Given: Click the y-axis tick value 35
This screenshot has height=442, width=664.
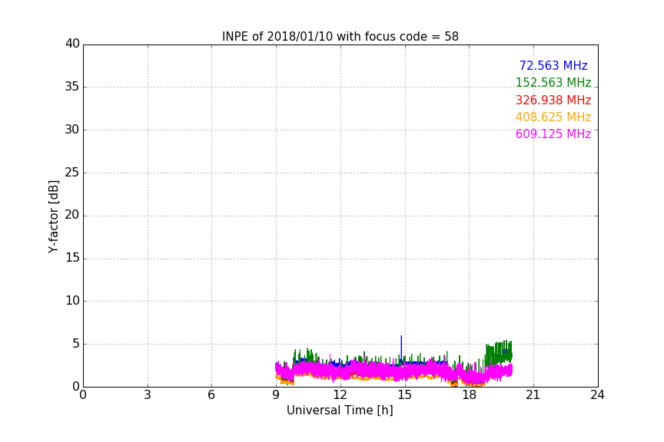Looking at the screenshot, I should tap(72, 87).
